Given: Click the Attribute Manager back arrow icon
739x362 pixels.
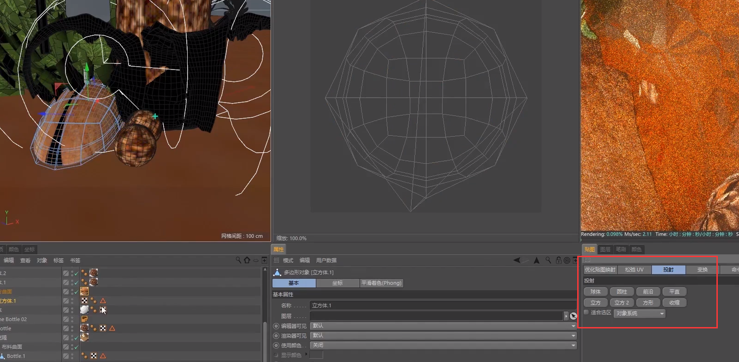Looking at the screenshot, I should point(517,260).
